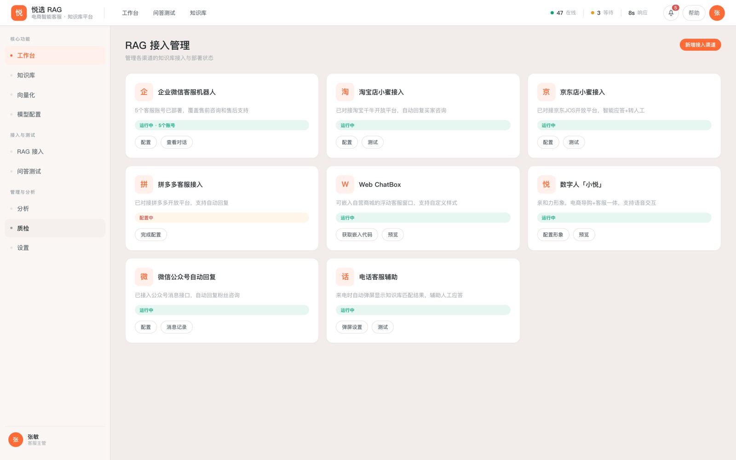Click 消息记录 on 微信公众号自动回复 card

click(177, 328)
